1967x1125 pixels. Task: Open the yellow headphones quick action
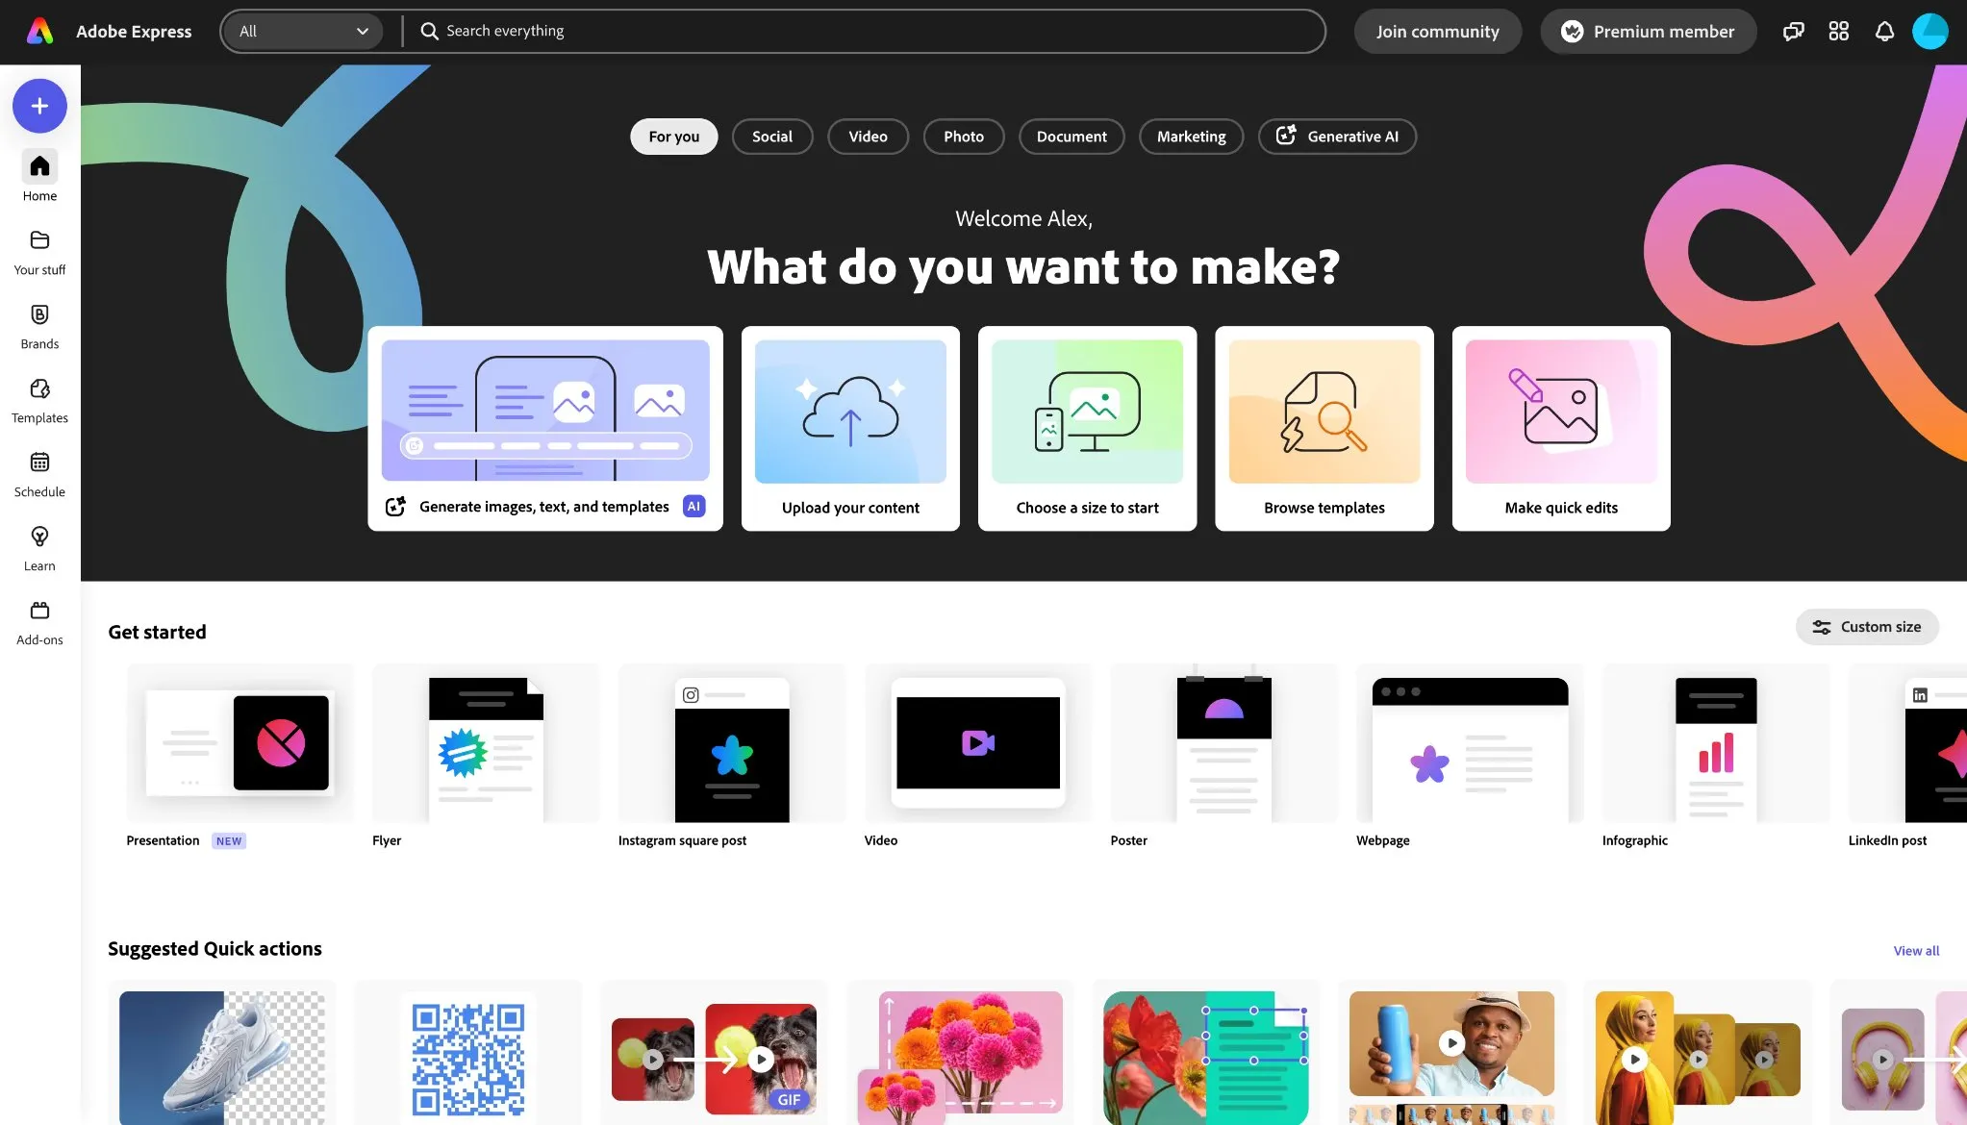point(1900,1053)
